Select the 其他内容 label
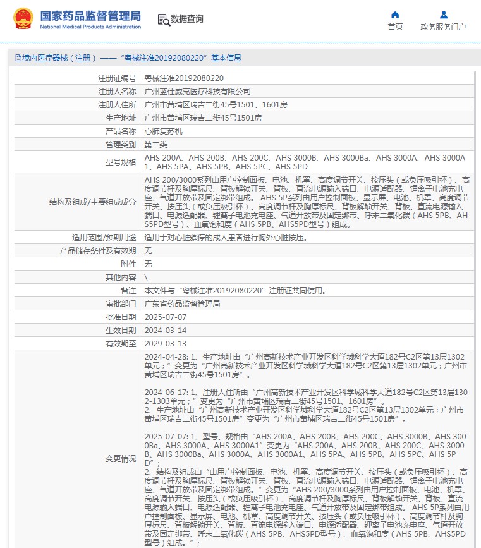Screen dimensions: 481x548 tap(121, 277)
